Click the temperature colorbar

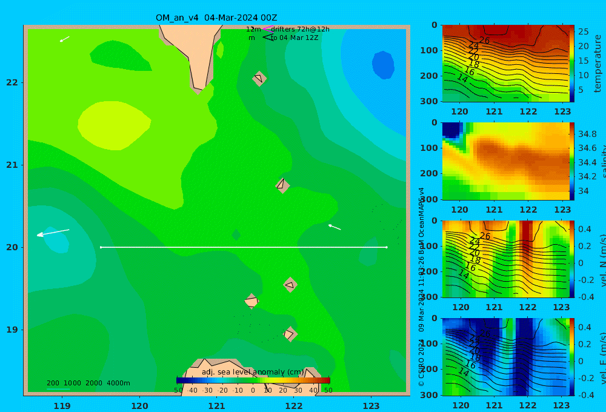(572, 64)
